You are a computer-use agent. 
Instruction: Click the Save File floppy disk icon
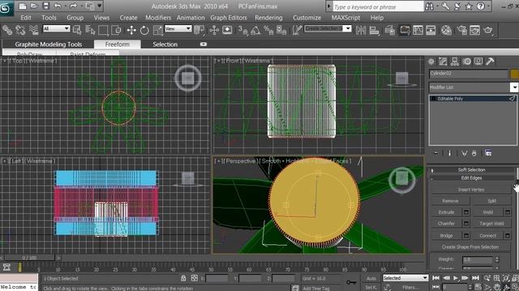click(x=45, y=6)
